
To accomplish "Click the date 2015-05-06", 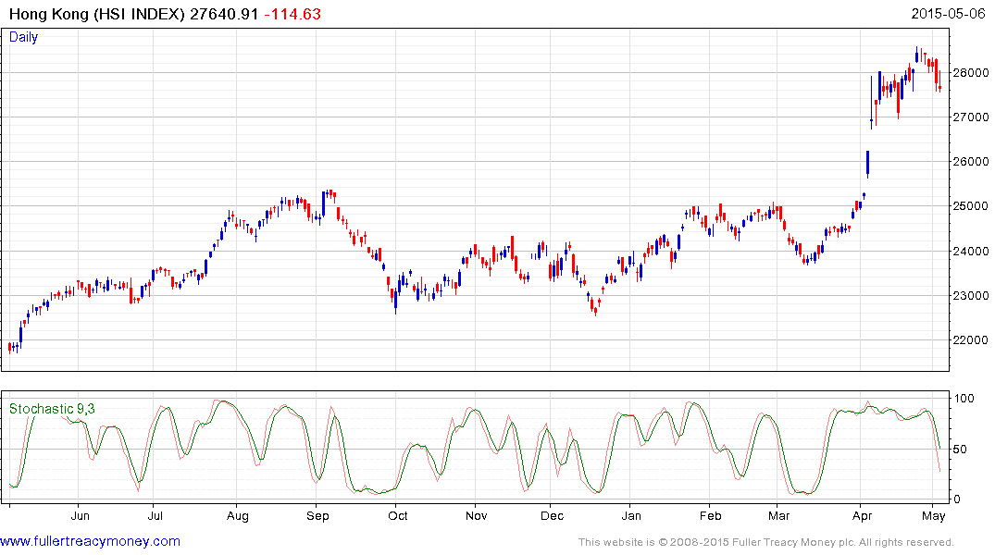I will tap(948, 13).
